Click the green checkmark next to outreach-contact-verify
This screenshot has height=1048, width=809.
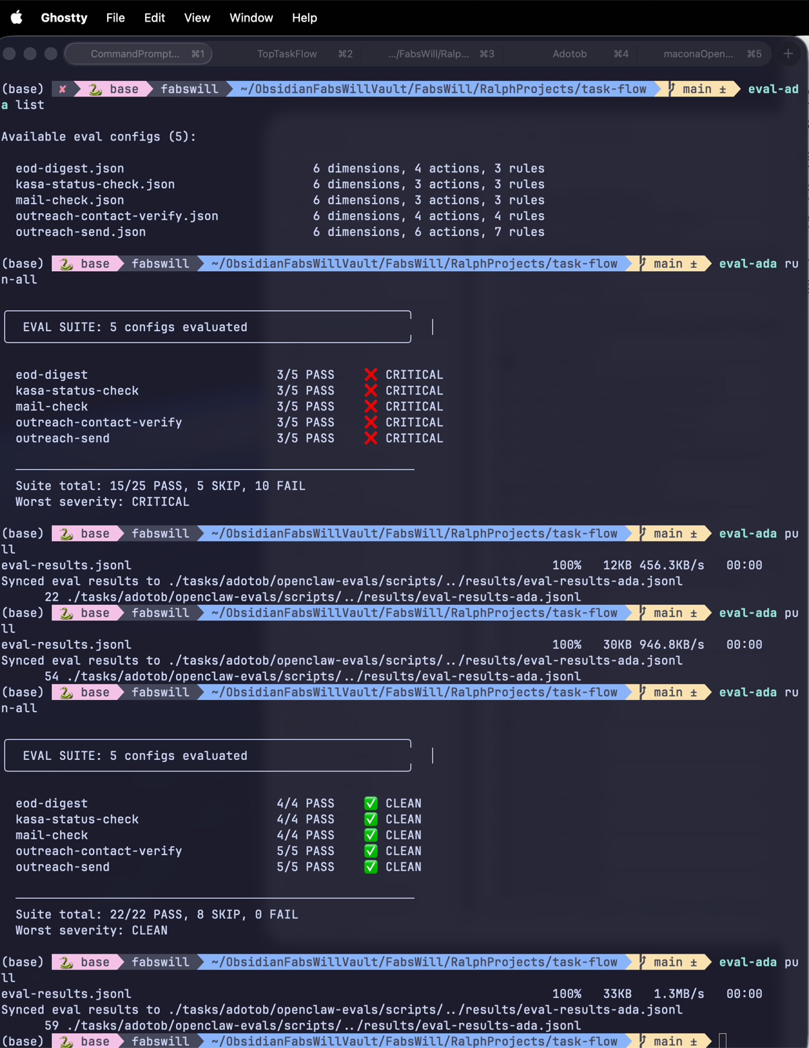371,850
